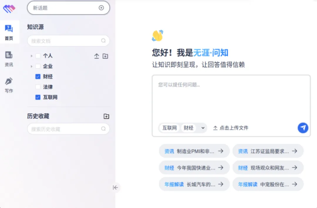
Task: Open the 写作 writing sidebar tab
Action: click(9, 85)
